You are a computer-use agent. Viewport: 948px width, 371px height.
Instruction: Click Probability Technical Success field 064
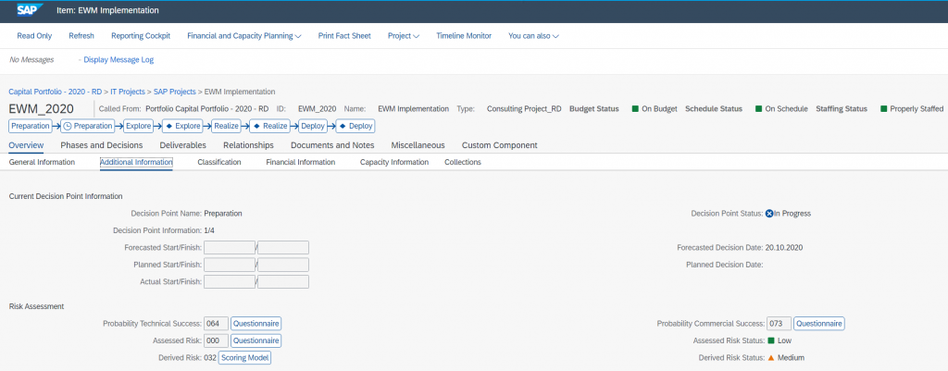(217, 323)
